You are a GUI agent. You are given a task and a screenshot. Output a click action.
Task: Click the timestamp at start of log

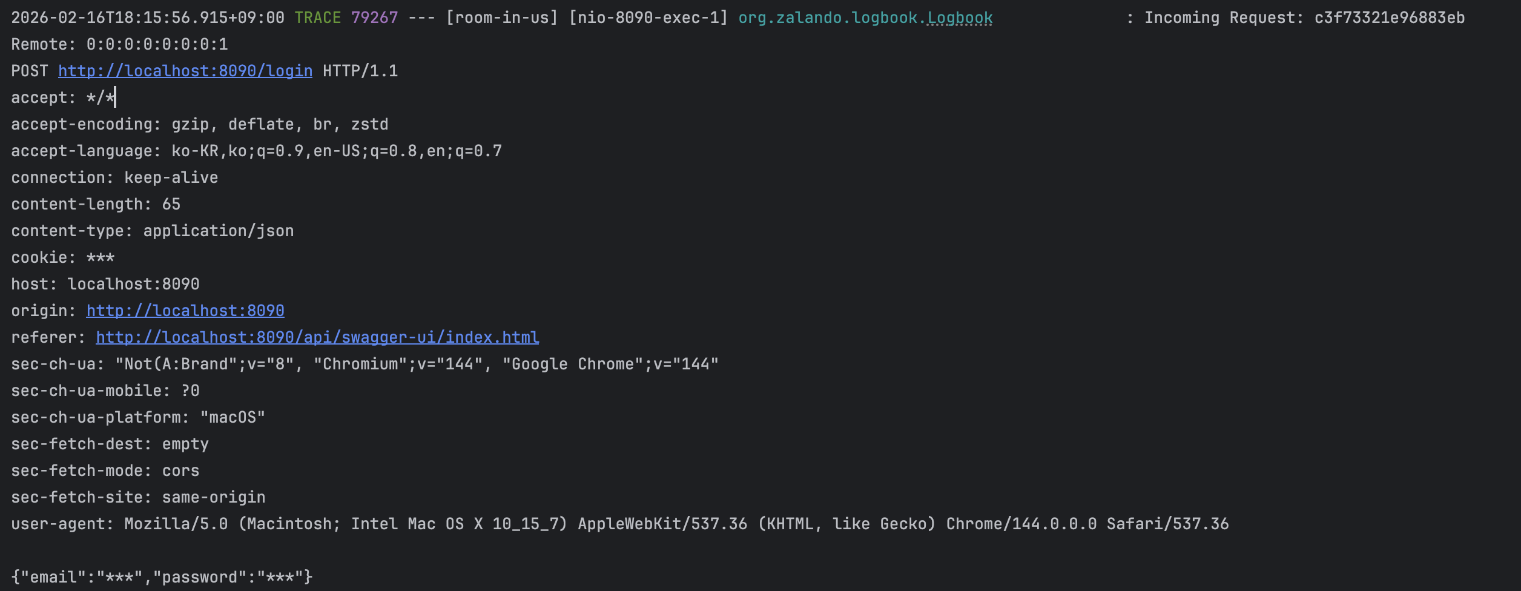148,18
